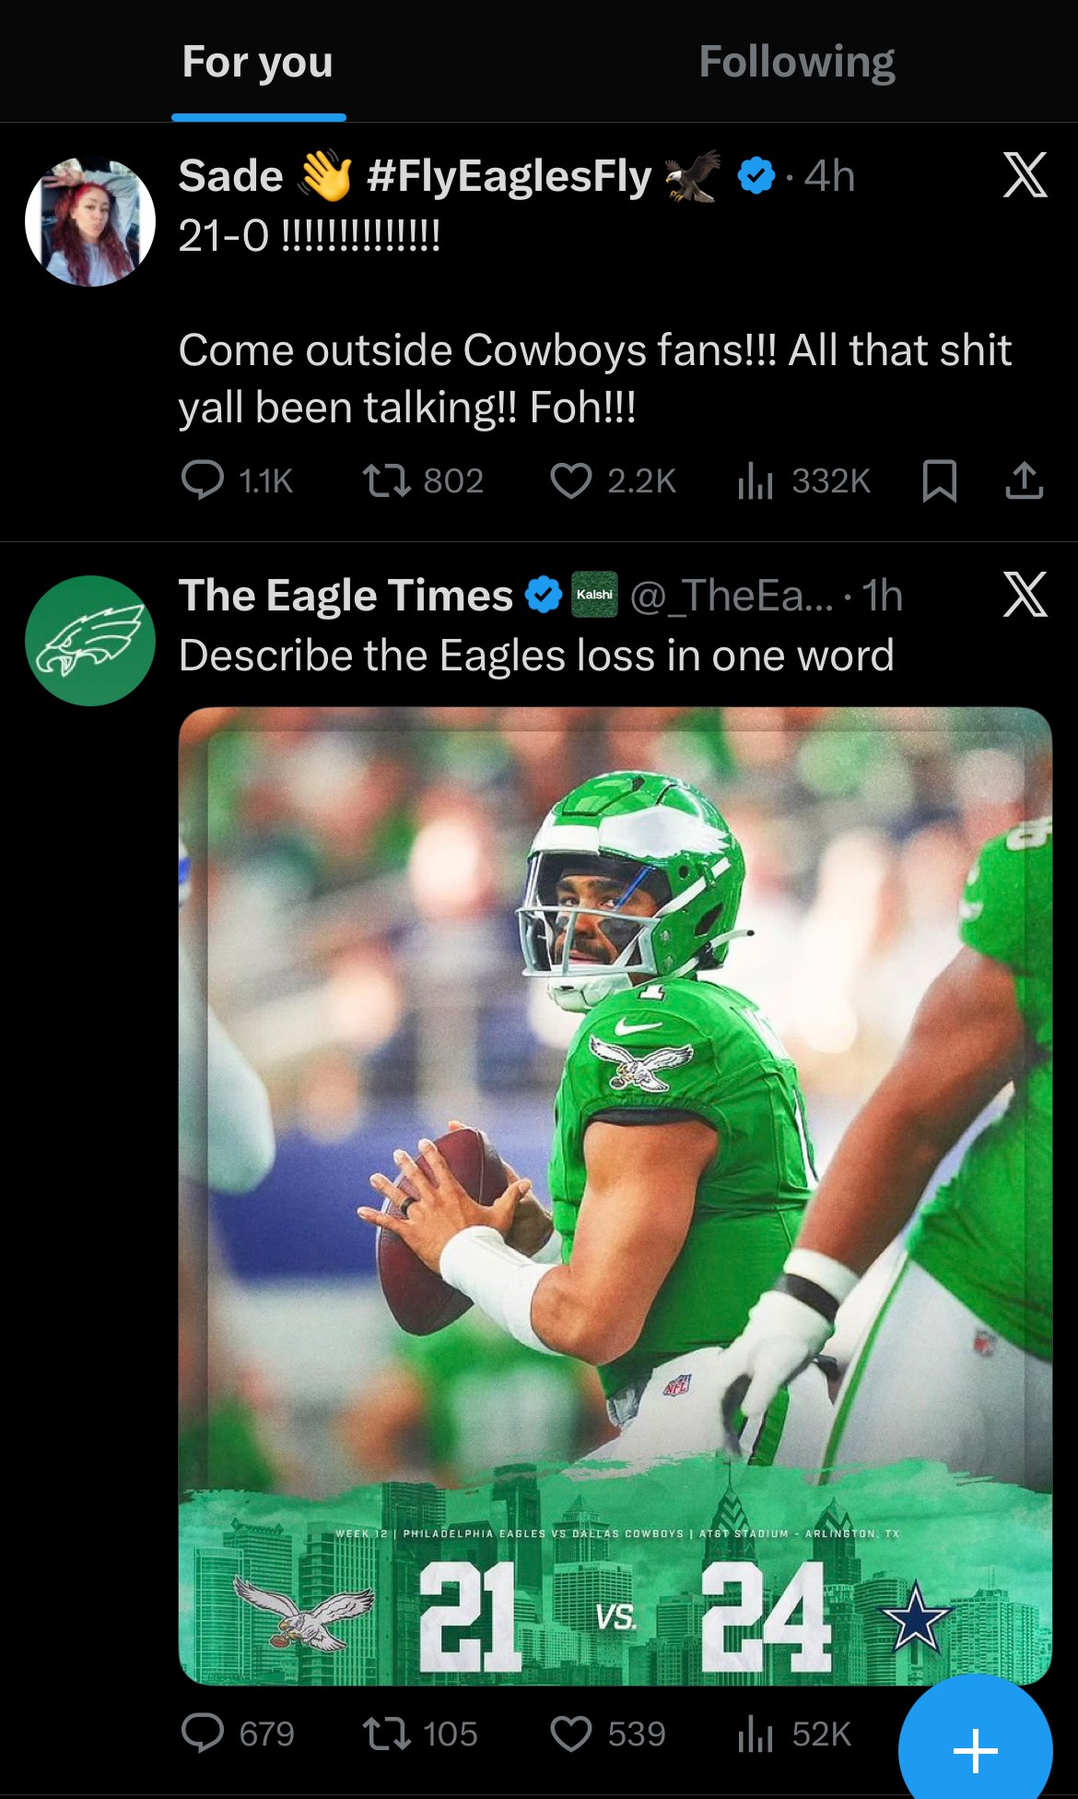Share Sade's tweet via share icon
The image size is (1078, 1799).
pyautogui.click(x=1024, y=480)
